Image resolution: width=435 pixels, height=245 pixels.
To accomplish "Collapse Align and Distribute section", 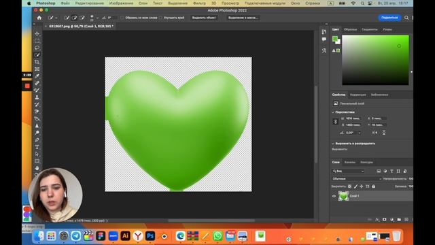I will click(x=333, y=144).
